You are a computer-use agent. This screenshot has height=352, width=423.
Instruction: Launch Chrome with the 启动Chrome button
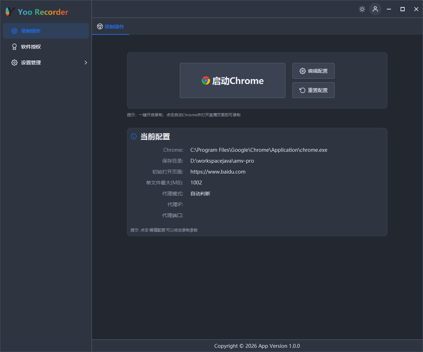coord(232,80)
